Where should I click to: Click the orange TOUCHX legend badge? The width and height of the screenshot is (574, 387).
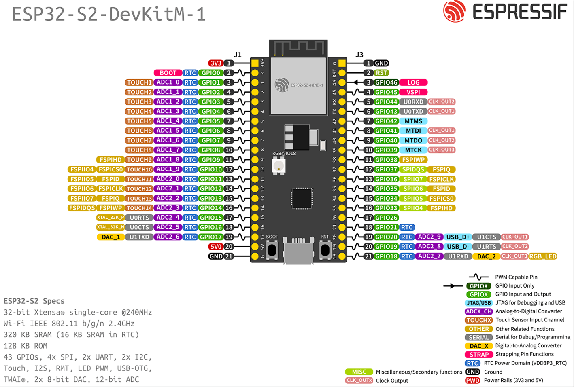pyautogui.click(x=478, y=320)
